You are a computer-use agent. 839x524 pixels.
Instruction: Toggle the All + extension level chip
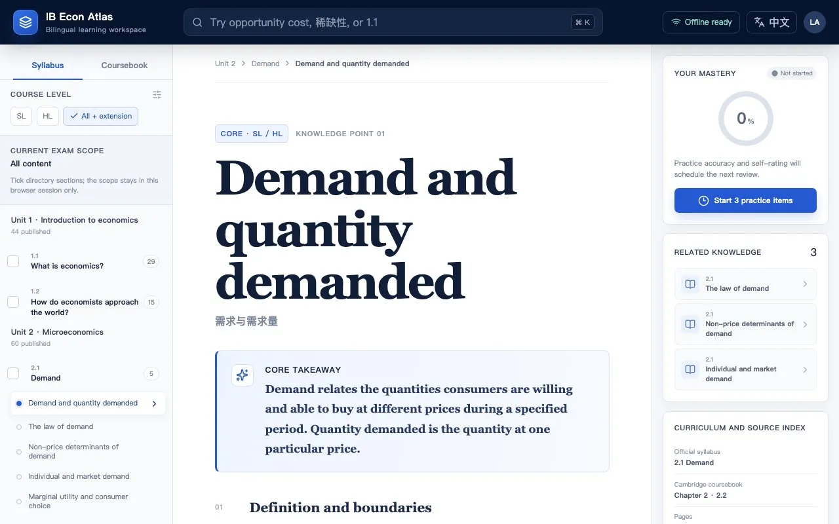point(100,116)
